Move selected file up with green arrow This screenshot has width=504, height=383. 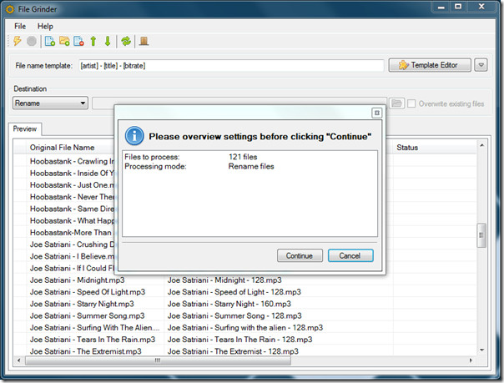93,41
